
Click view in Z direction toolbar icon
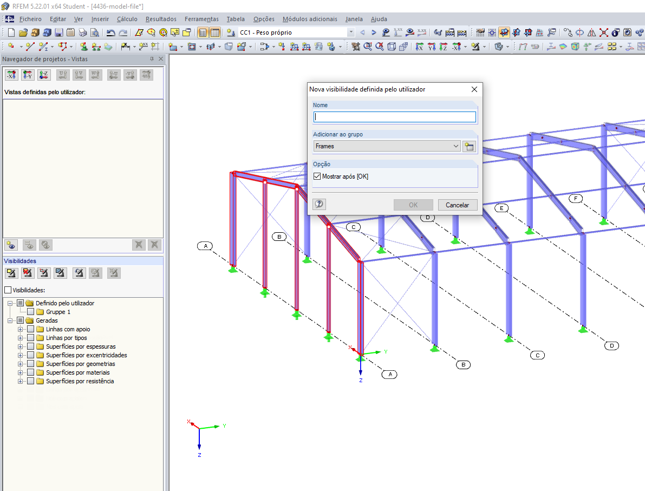click(x=444, y=47)
